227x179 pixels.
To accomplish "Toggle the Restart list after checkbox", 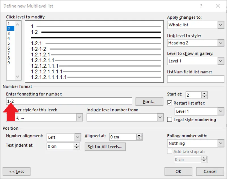I will coord(169,103).
